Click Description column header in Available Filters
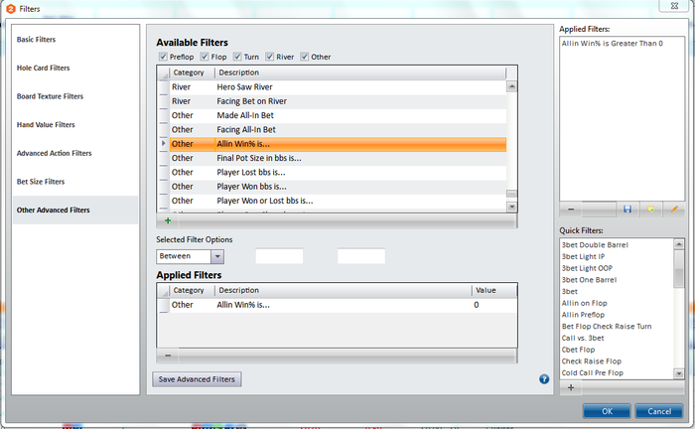 tap(359, 72)
